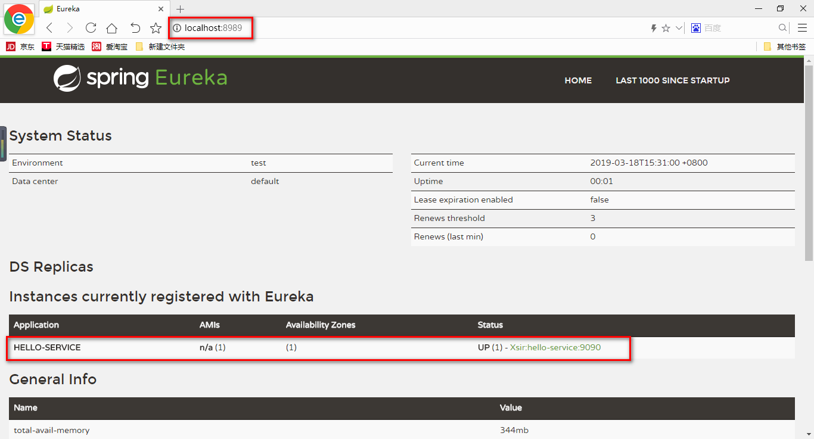This screenshot has height=439, width=814.
Task: Open a new tab with plus button
Action: click(181, 9)
